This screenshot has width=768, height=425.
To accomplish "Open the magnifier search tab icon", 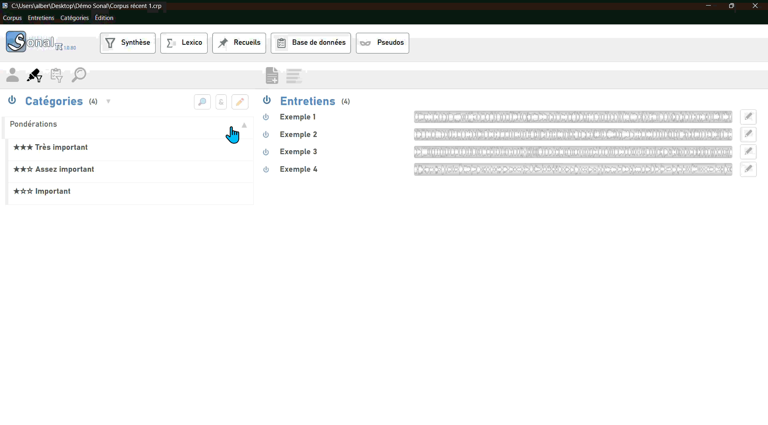I will click(x=79, y=75).
